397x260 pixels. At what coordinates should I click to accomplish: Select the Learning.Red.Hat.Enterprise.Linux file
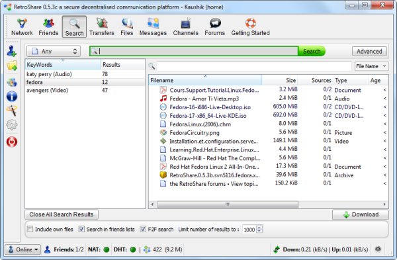click(269, 150)
